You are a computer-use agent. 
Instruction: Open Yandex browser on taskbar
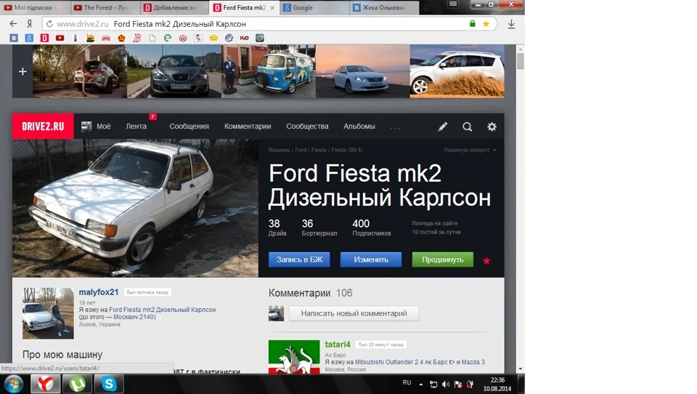pyautogui.click(x=45, y=384)
